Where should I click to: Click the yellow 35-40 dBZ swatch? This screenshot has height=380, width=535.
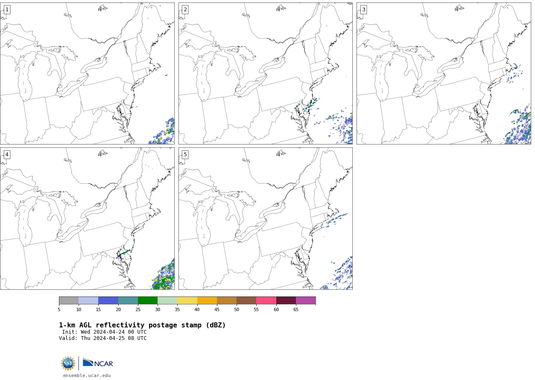pos(187,301)
